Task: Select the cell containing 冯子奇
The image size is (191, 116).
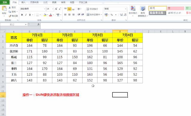Action: 14,46
